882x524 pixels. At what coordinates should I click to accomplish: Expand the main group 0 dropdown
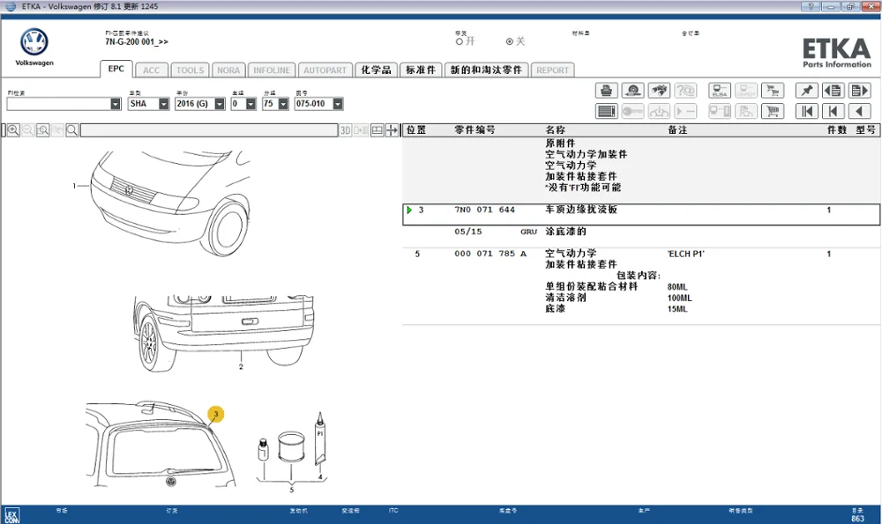point(250,104)
